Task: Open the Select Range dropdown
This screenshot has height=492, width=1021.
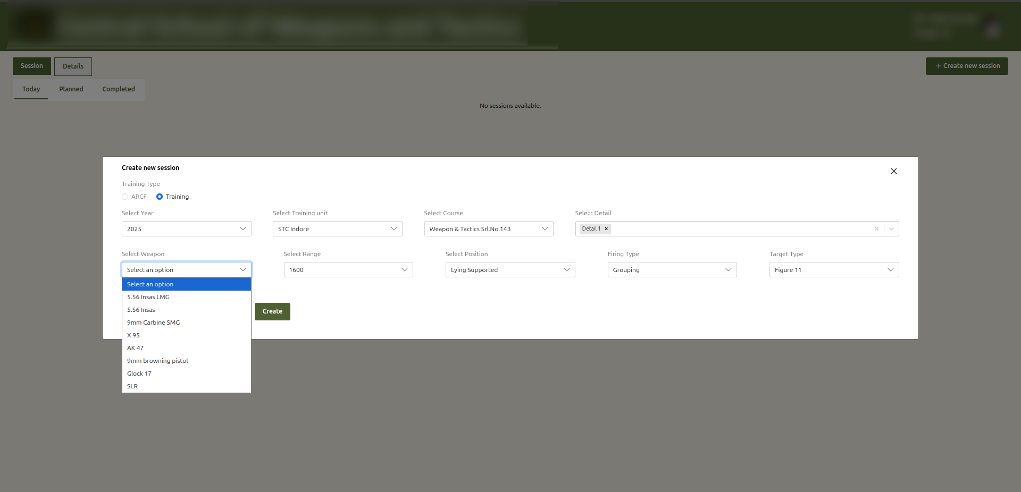Action: click(348, 270)
